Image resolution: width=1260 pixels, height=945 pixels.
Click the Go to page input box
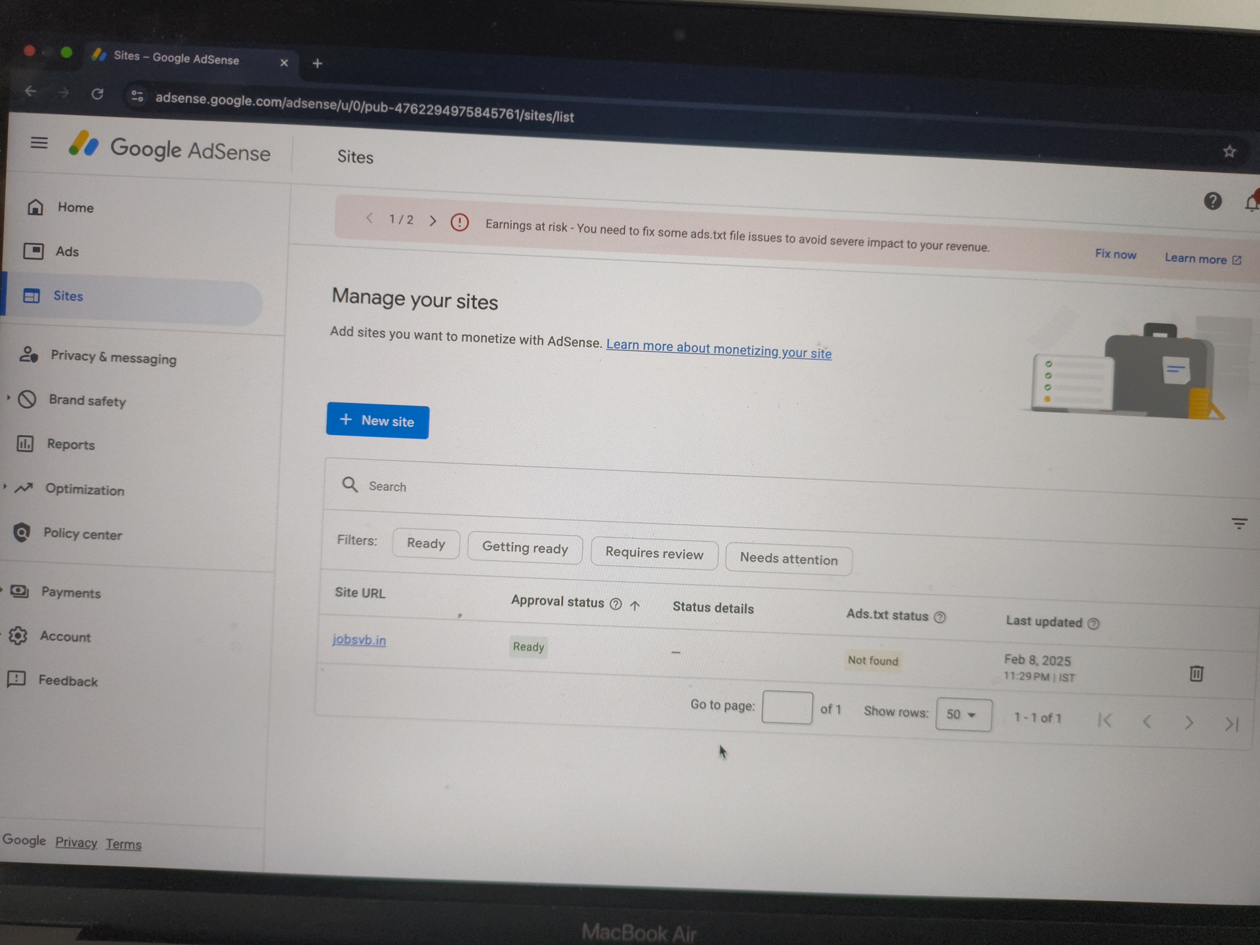tap(787, 707)
